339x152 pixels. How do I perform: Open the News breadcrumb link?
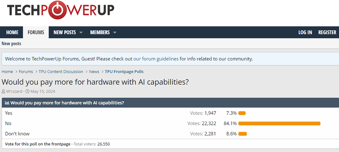pyautogui.click(x=94, y=72)
